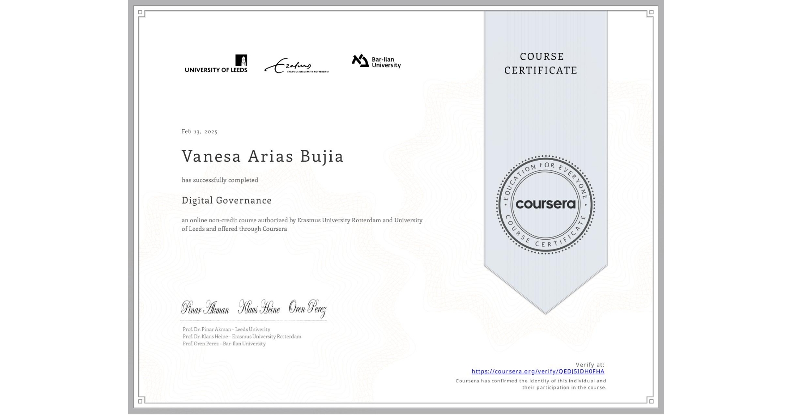This screenshot has height=415, width=793.
Task: Click Pinar Akman's signature
Action: click(x=206, y=308)
